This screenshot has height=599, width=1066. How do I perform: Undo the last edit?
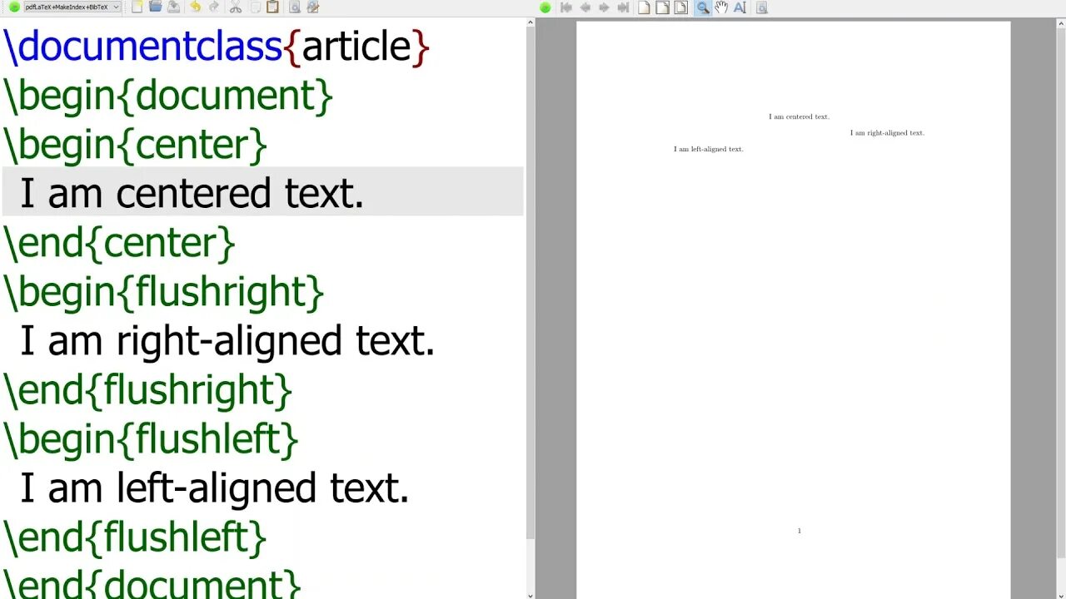tap(195, 7)
